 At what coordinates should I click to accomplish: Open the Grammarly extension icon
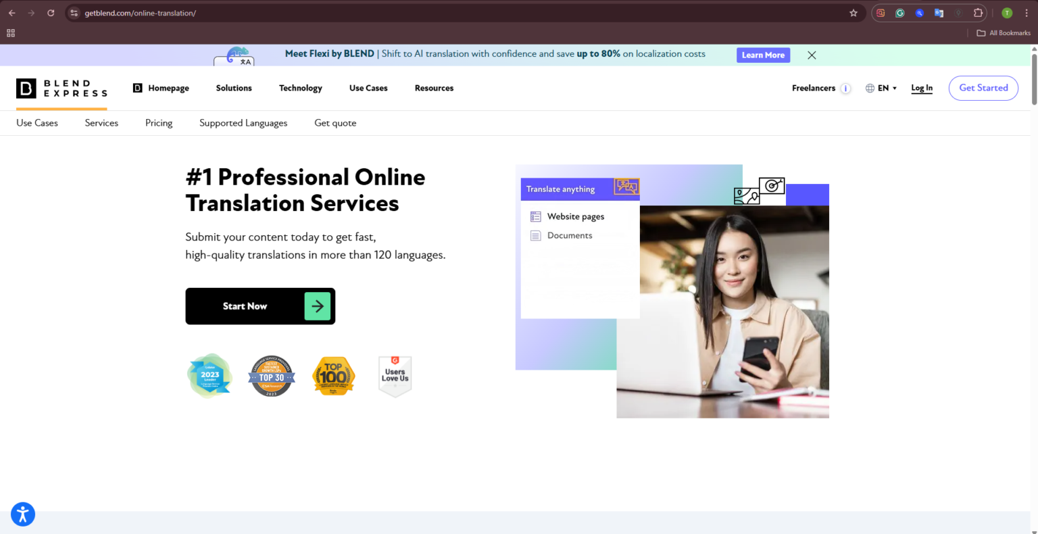(x=899, y=12)
